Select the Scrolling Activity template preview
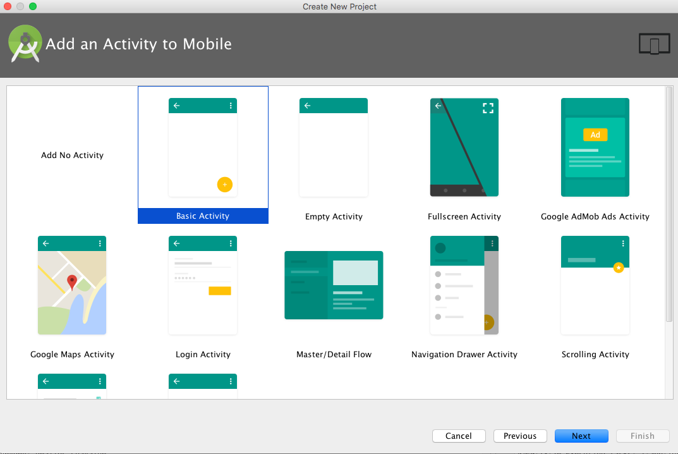Screen dimensions: 678x454 point(595,285)
